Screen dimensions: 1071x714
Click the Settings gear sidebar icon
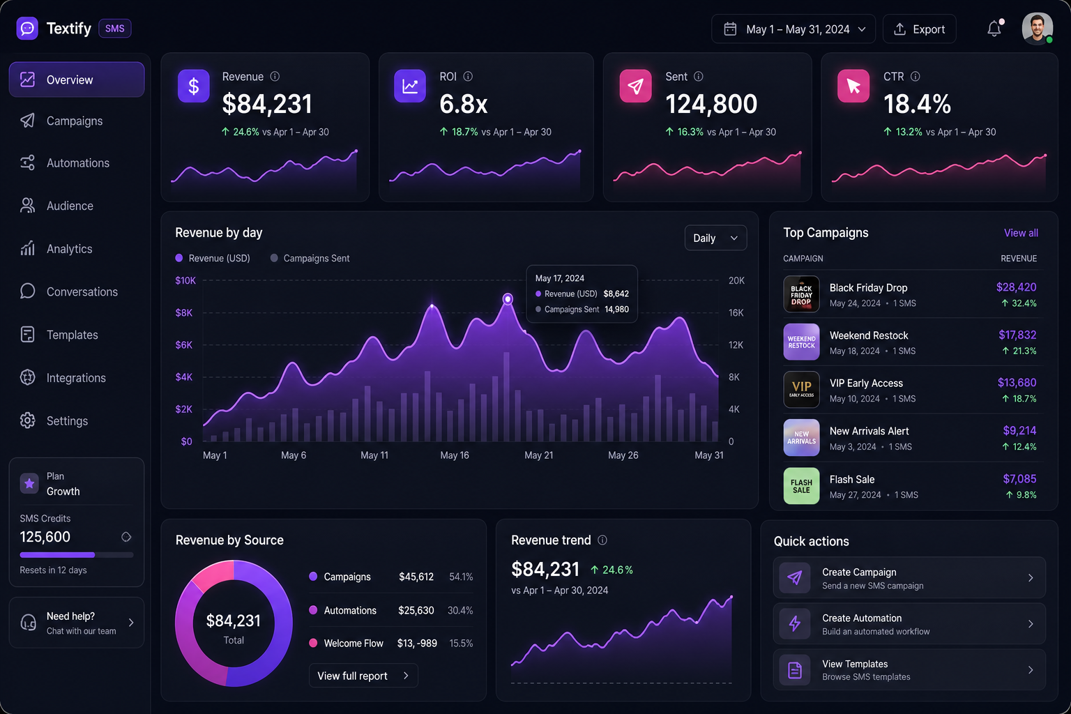click(x=27, y=420)
